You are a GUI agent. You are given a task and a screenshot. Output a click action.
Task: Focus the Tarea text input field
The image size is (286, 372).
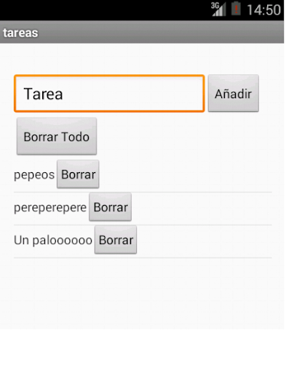(x=109, y=94)
